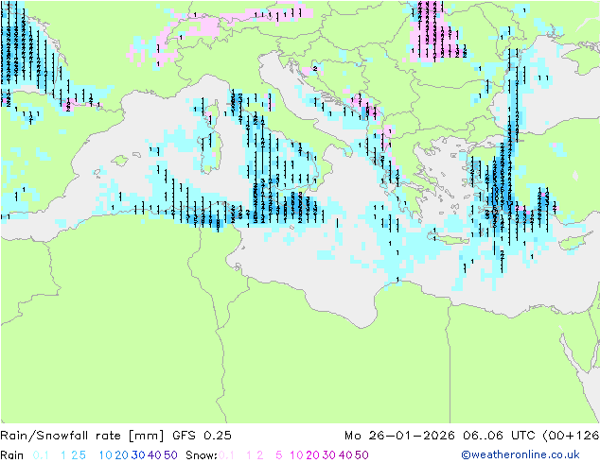The height and width of the screenshot is (463, 600).
Task: Select the rain legend value 1
Action: [x=63, y=455]
